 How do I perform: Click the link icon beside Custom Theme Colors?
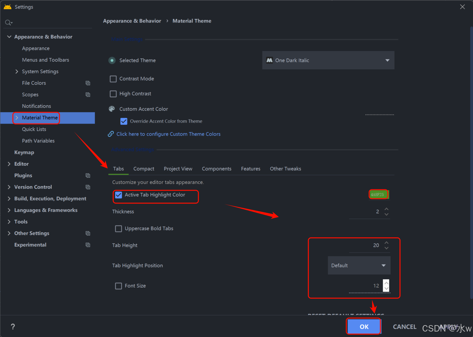pyautogui.click(x=111, y=134)
